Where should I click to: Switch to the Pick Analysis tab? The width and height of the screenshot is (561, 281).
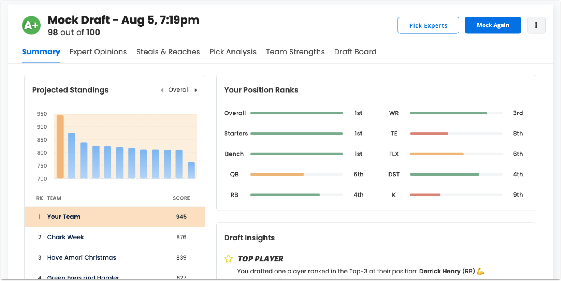coord(233,52)
